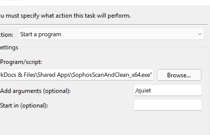The image size is (210, 135).
Task: Click the dialog title text at the top
Action: pos(10,1)
